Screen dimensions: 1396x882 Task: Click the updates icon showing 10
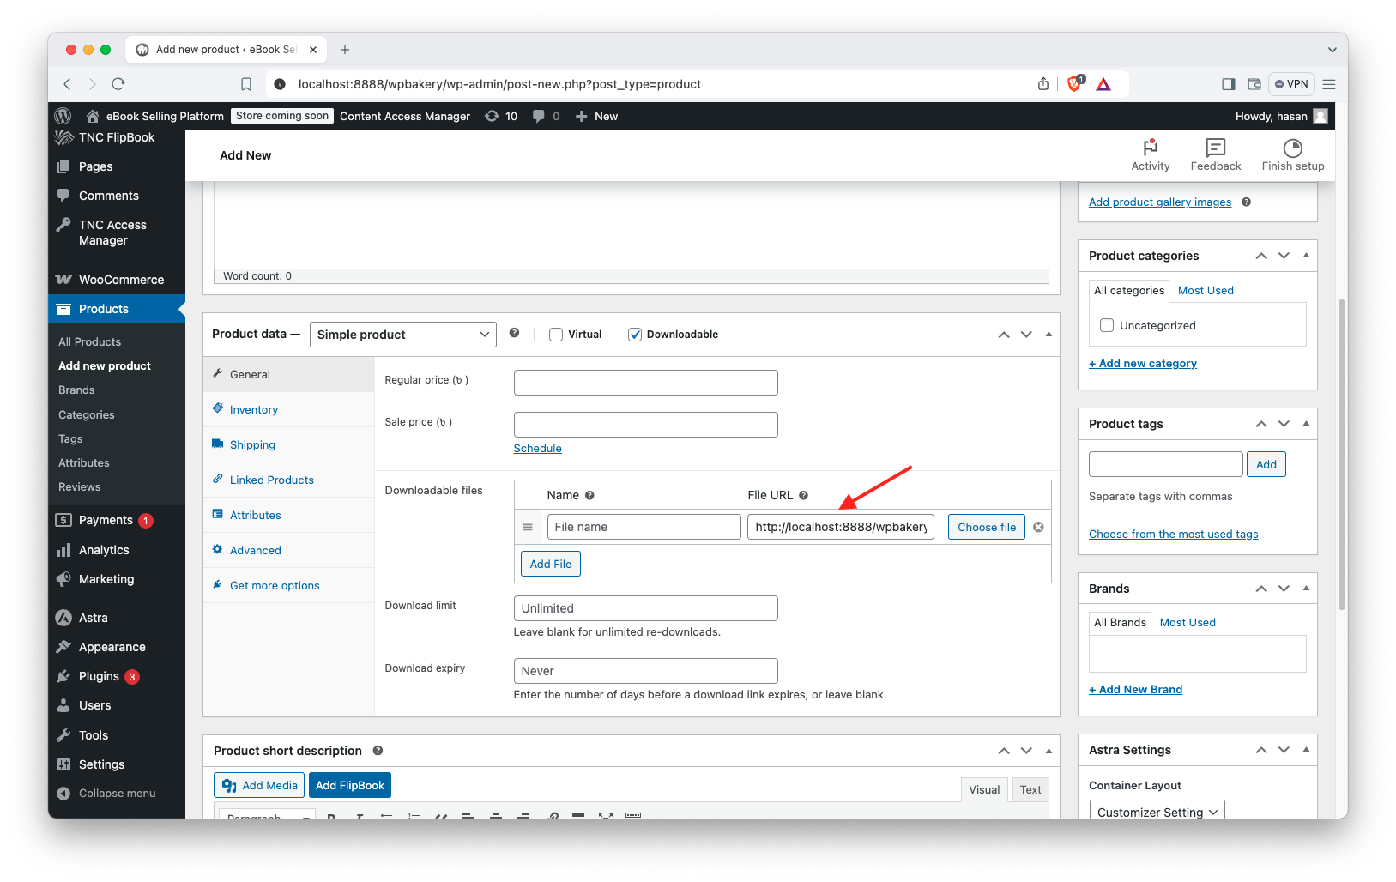click(501, 116)
